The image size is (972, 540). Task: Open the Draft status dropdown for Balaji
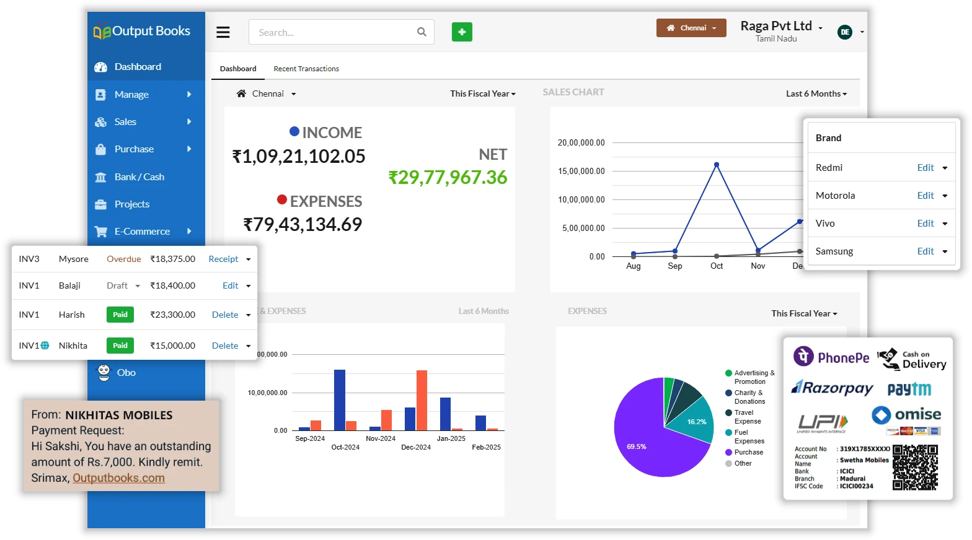click(138, 286)
